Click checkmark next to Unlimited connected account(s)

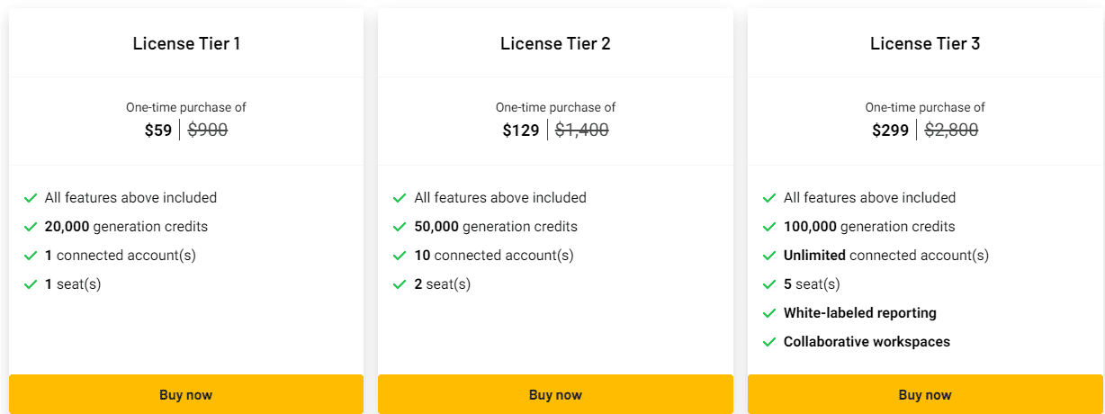769,256
